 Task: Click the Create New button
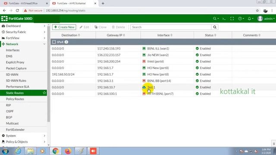tap(64, 27)
